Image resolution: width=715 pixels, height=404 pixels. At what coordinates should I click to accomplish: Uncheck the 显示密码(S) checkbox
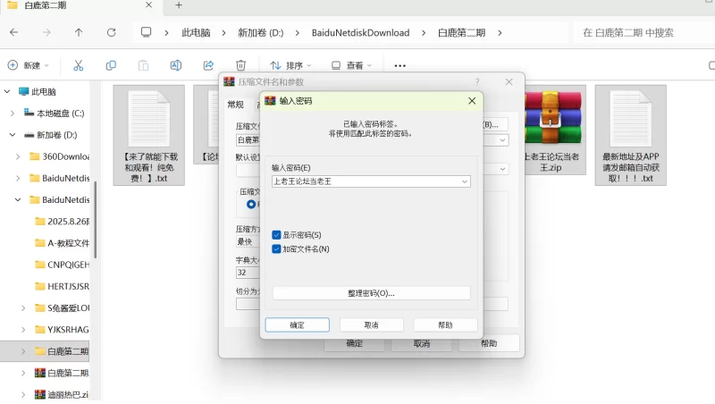coord(277,235)
